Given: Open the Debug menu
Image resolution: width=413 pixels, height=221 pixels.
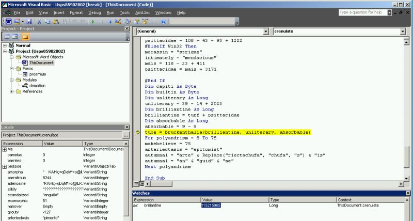Looking at the screenshot, I should (x=94, y=12).
